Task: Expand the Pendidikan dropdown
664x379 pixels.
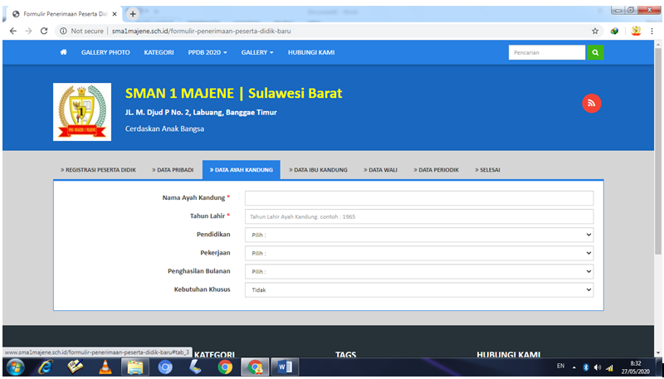Action: [x=419, y=236]
